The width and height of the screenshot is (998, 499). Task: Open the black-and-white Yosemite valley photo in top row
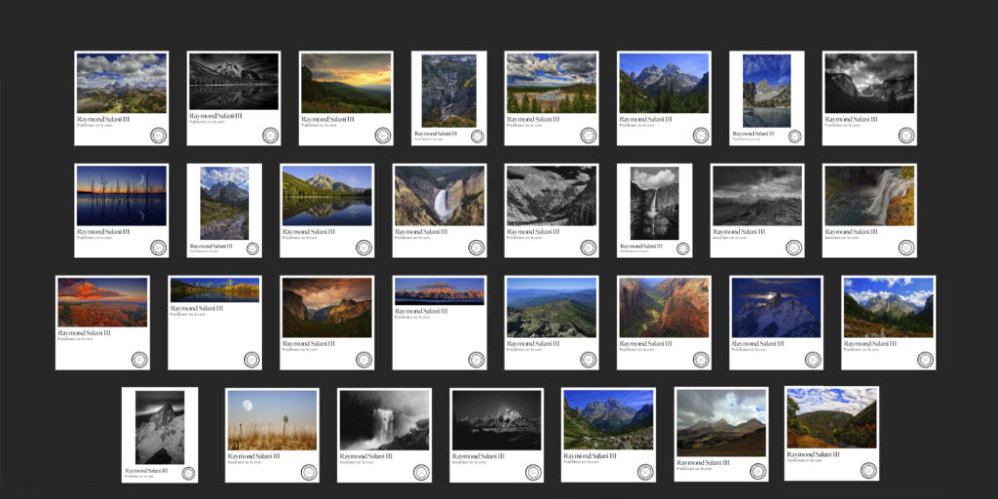tap(869, 83)
